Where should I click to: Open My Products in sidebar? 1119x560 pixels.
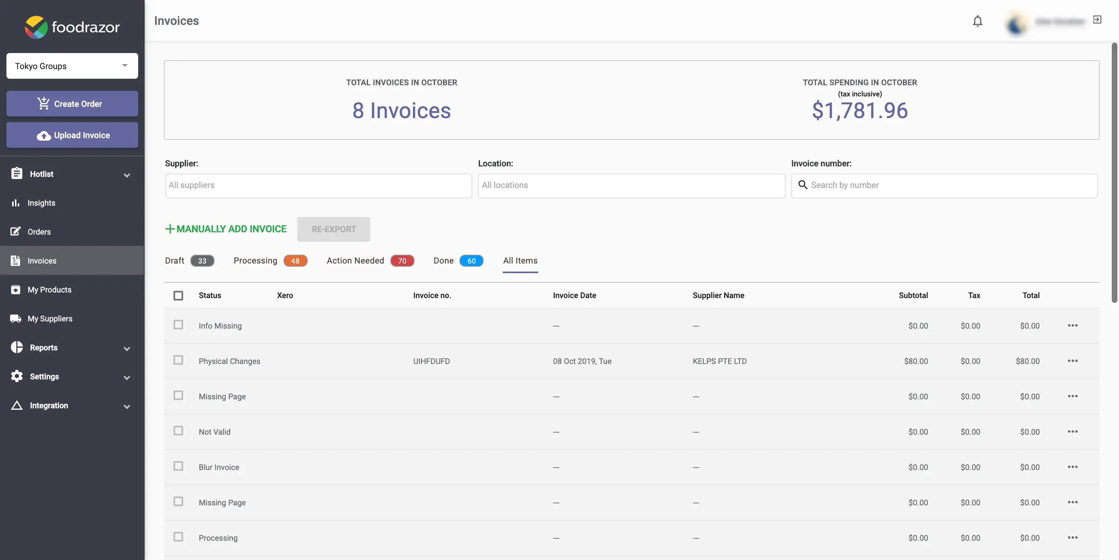72,289
